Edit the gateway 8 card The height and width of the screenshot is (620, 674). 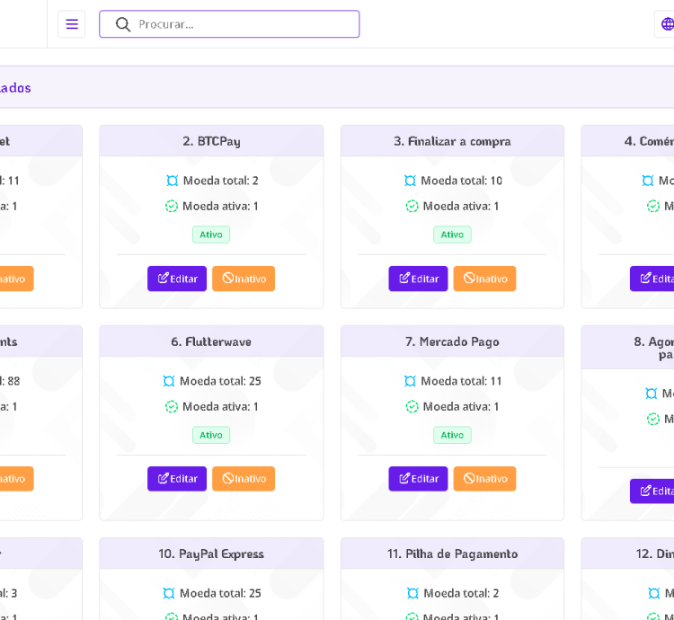point(652,491)
